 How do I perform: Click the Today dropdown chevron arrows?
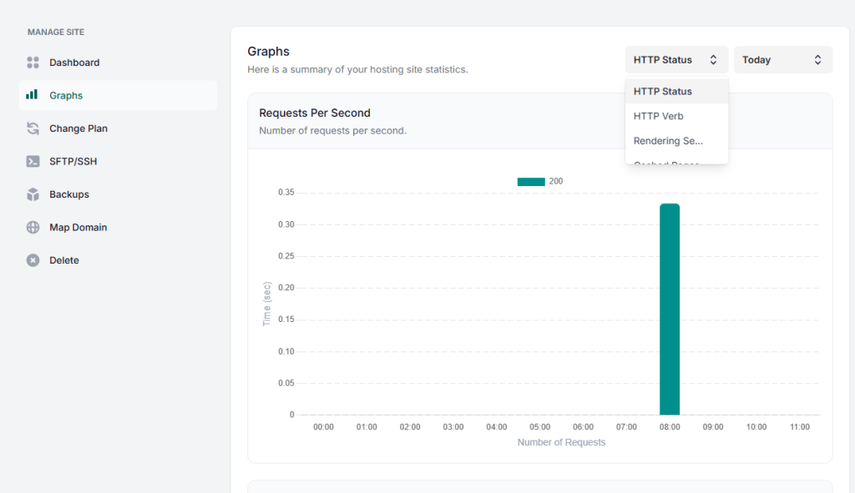pos(818,60)
